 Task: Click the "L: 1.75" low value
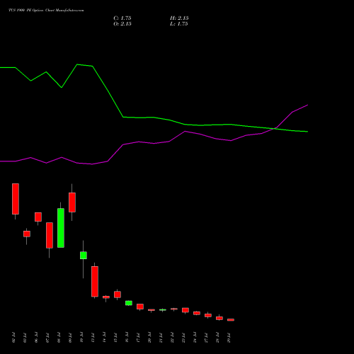[x=179, y=24]
